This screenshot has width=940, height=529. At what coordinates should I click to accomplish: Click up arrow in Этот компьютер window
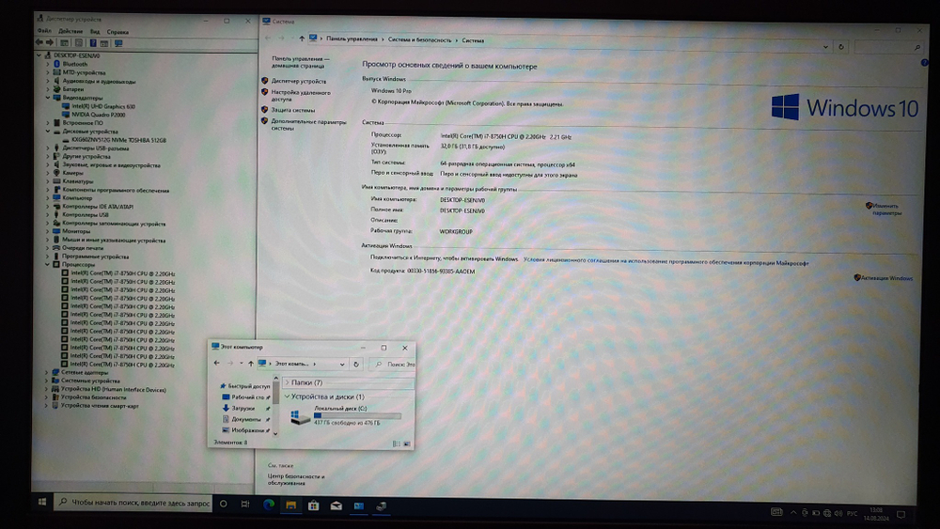(251, 363)
